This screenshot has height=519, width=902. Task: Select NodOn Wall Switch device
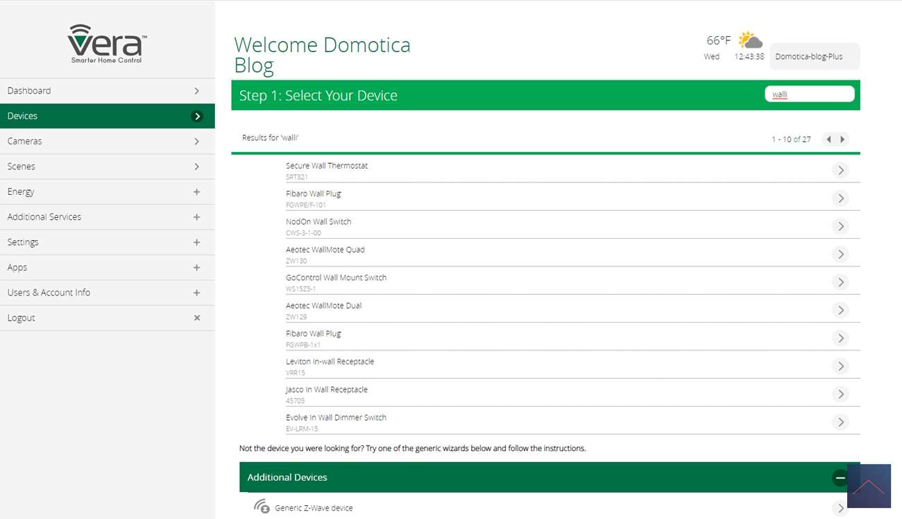318,222
